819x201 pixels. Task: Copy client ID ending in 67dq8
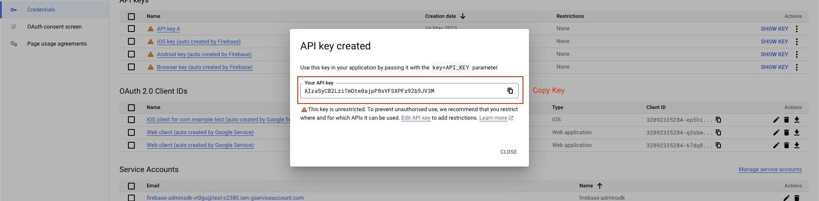coord(718,146)
